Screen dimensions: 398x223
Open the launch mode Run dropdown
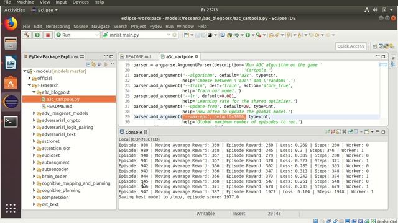point(77,35)
